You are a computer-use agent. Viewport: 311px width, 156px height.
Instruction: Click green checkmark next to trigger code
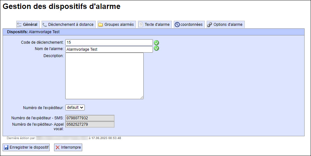[x=156, y=43]
